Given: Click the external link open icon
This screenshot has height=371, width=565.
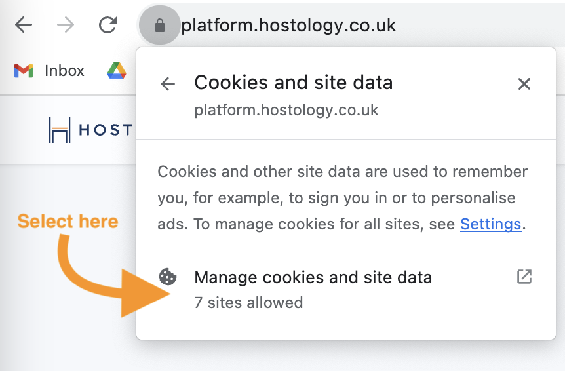Looking at the screenshot, I should coord(524,277).
